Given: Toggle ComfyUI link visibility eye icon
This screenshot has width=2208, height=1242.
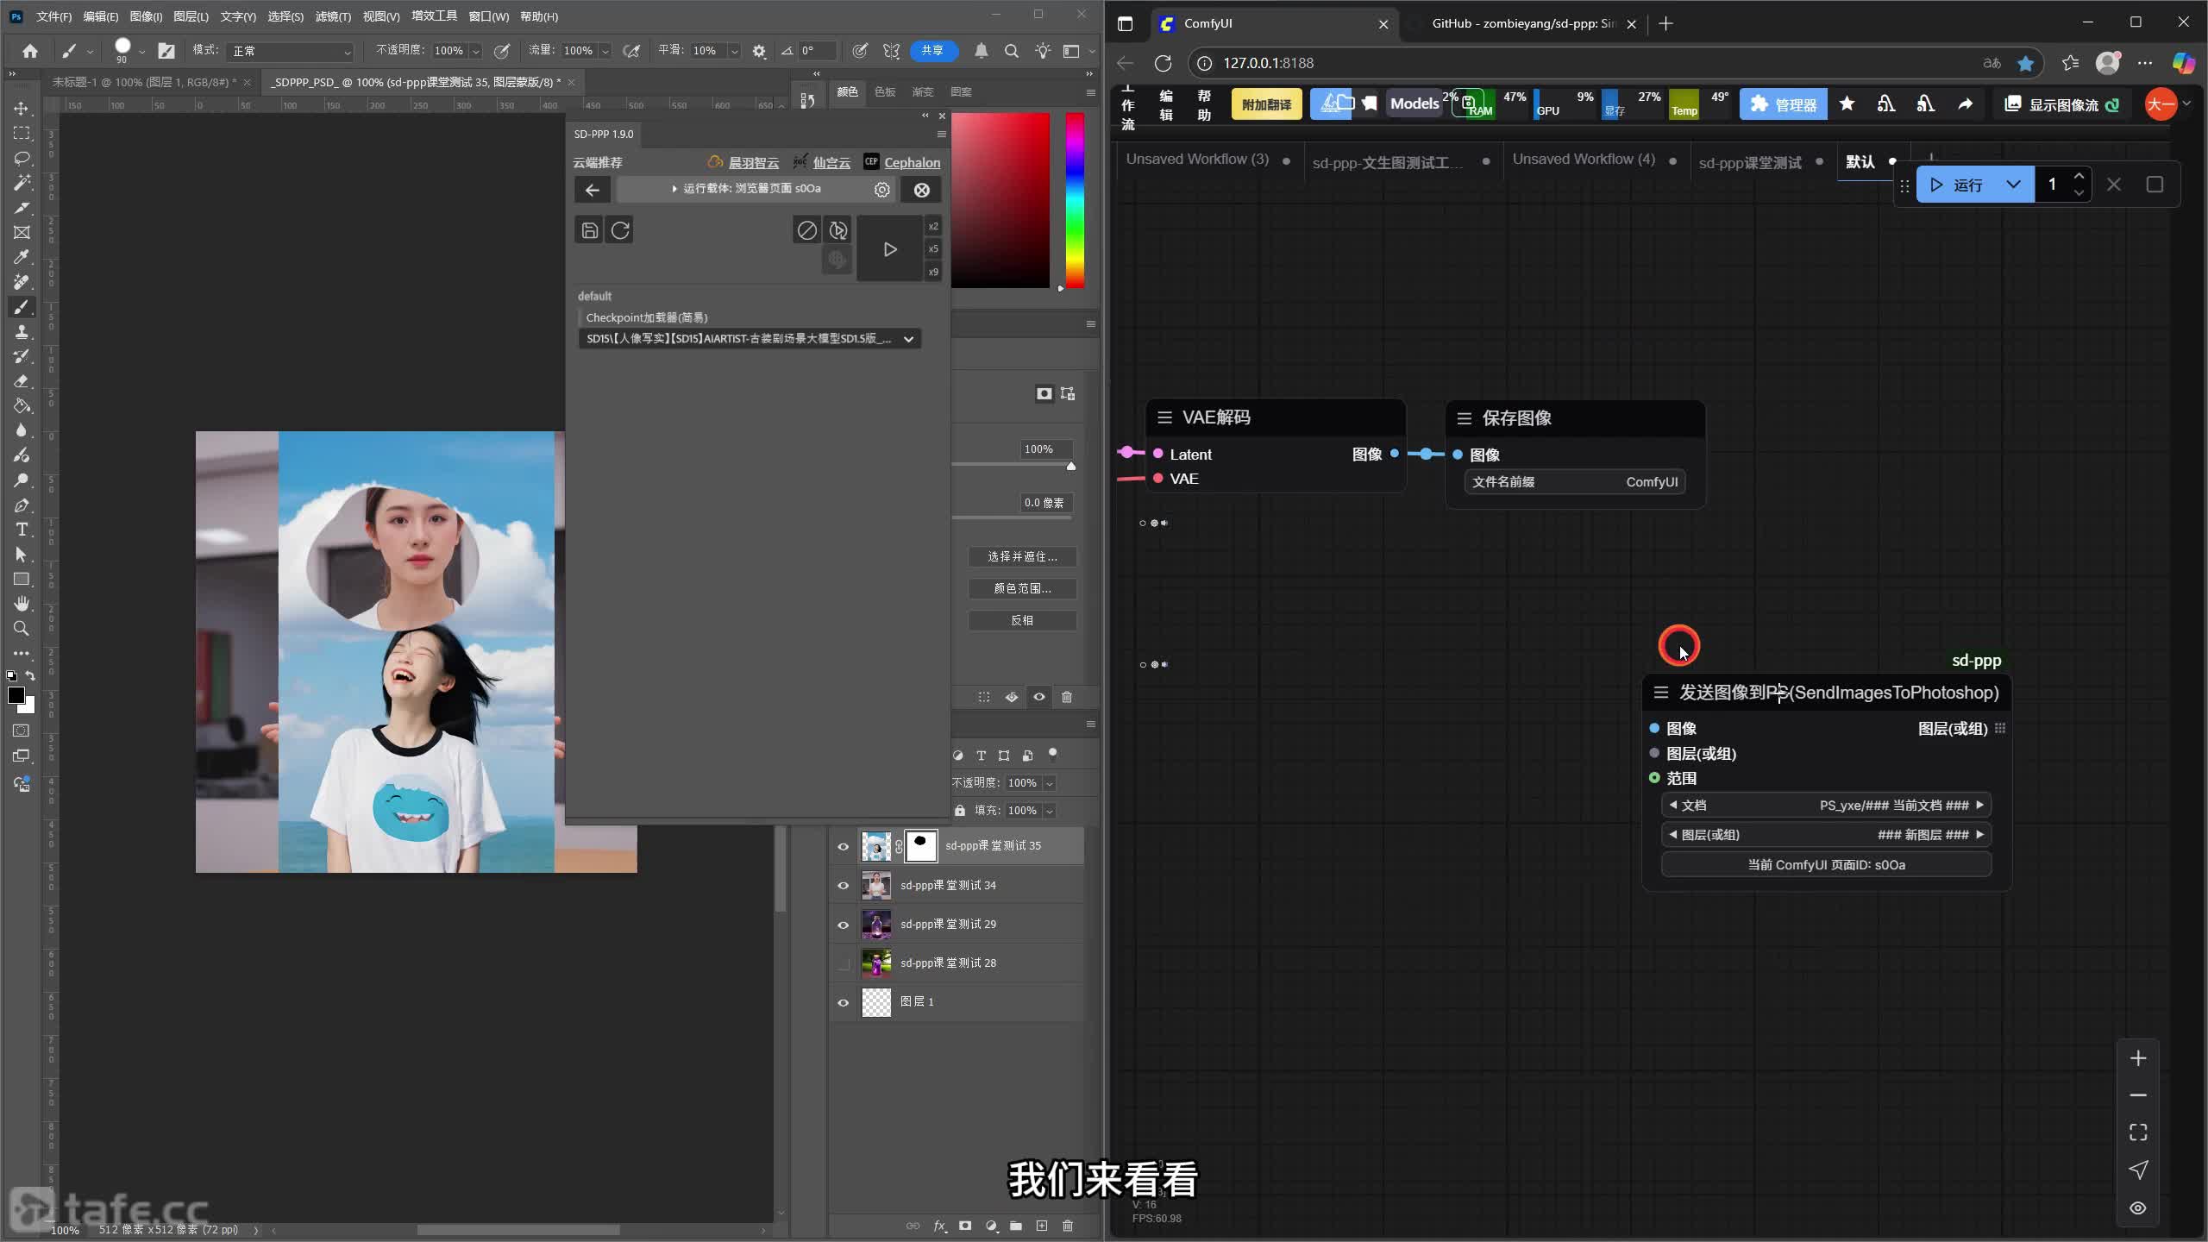Looking at the screenshot, I should pyautogui.click(x=2138, y=1207).
